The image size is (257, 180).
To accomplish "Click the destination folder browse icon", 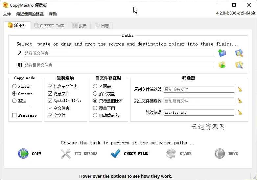I will pyautogui.click(x=222, y=65).
